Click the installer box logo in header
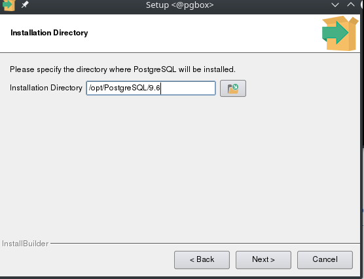This screenshot has height=279, width=364. [340, 33]
